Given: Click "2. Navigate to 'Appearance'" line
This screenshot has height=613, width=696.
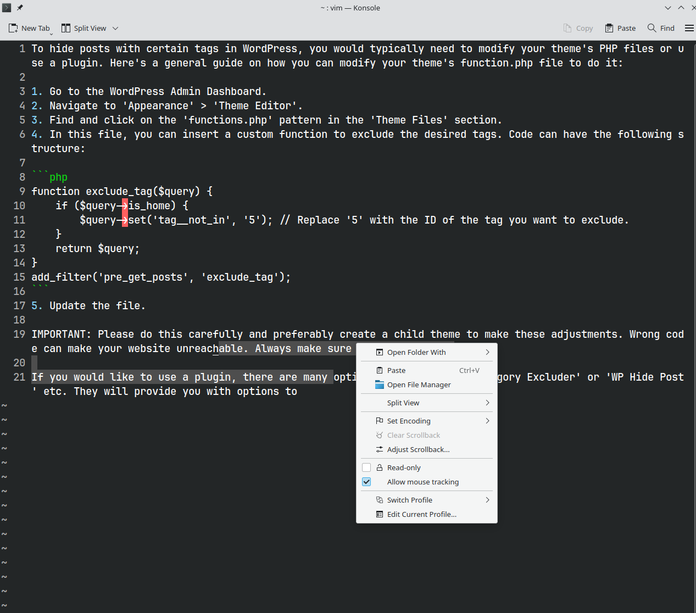Looking at the screenshot, I should (113, 105).
